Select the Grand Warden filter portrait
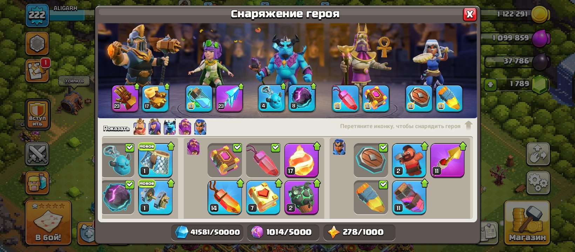 (185, 127)
